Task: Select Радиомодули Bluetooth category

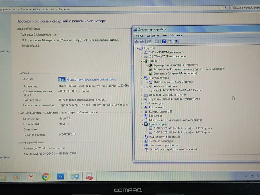Action: (164, 137)
